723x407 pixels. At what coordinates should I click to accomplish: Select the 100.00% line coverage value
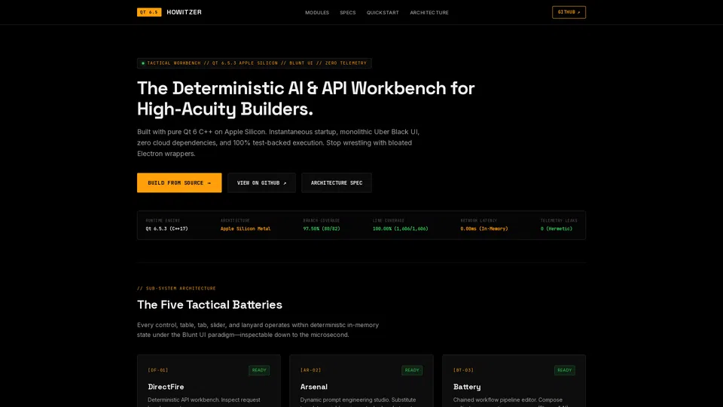pyautogui.click(x=400, y=229)
